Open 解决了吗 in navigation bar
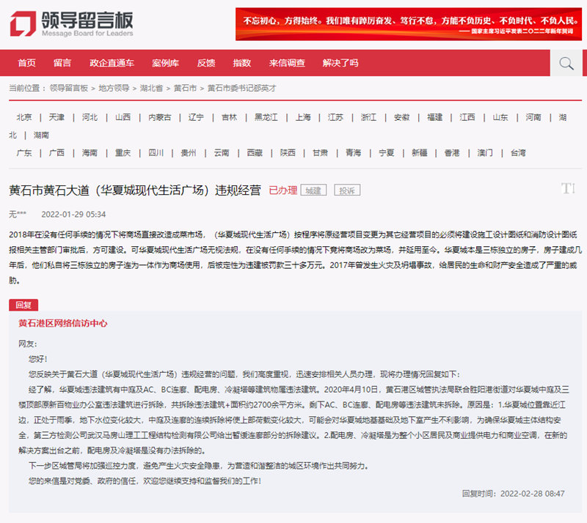This screenshot has width=587, height=523. point(340,63)
